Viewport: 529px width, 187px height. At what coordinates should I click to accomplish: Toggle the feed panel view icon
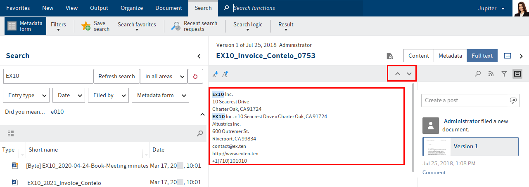click(x=517, y=74)
